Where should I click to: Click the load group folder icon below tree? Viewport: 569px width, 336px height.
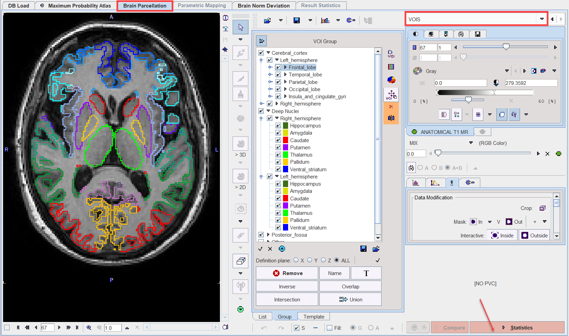pos(376,249)
